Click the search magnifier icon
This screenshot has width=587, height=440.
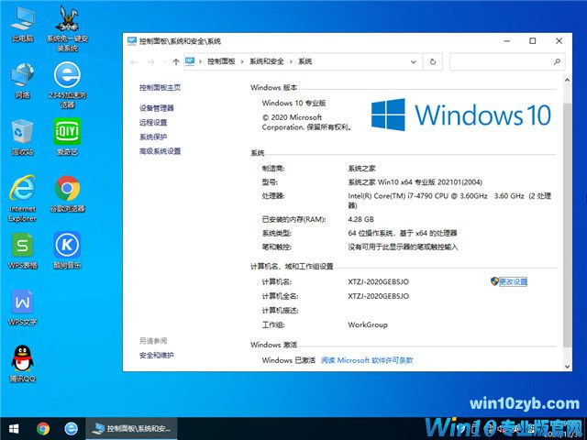pos(557,61)
